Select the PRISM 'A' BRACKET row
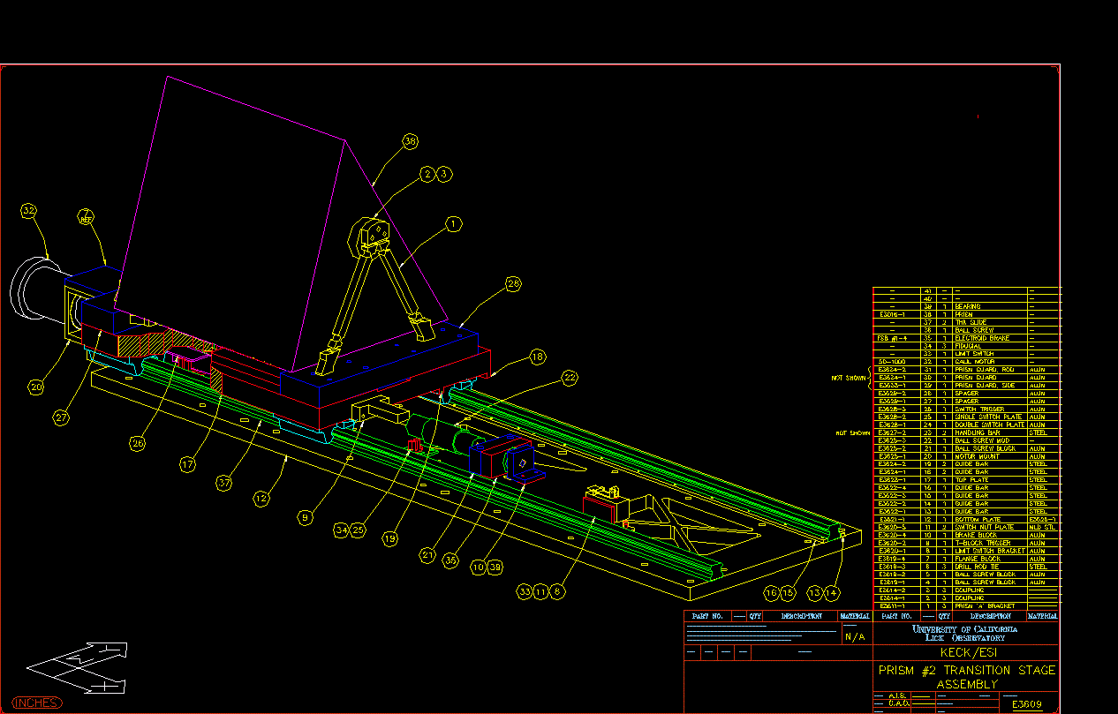1118x714 pixels. tap(966, 605)
